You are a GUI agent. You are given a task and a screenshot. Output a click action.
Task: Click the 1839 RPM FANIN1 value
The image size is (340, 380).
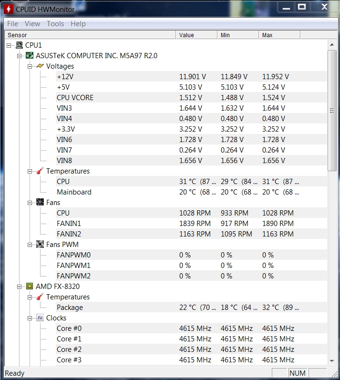(195, 224)
